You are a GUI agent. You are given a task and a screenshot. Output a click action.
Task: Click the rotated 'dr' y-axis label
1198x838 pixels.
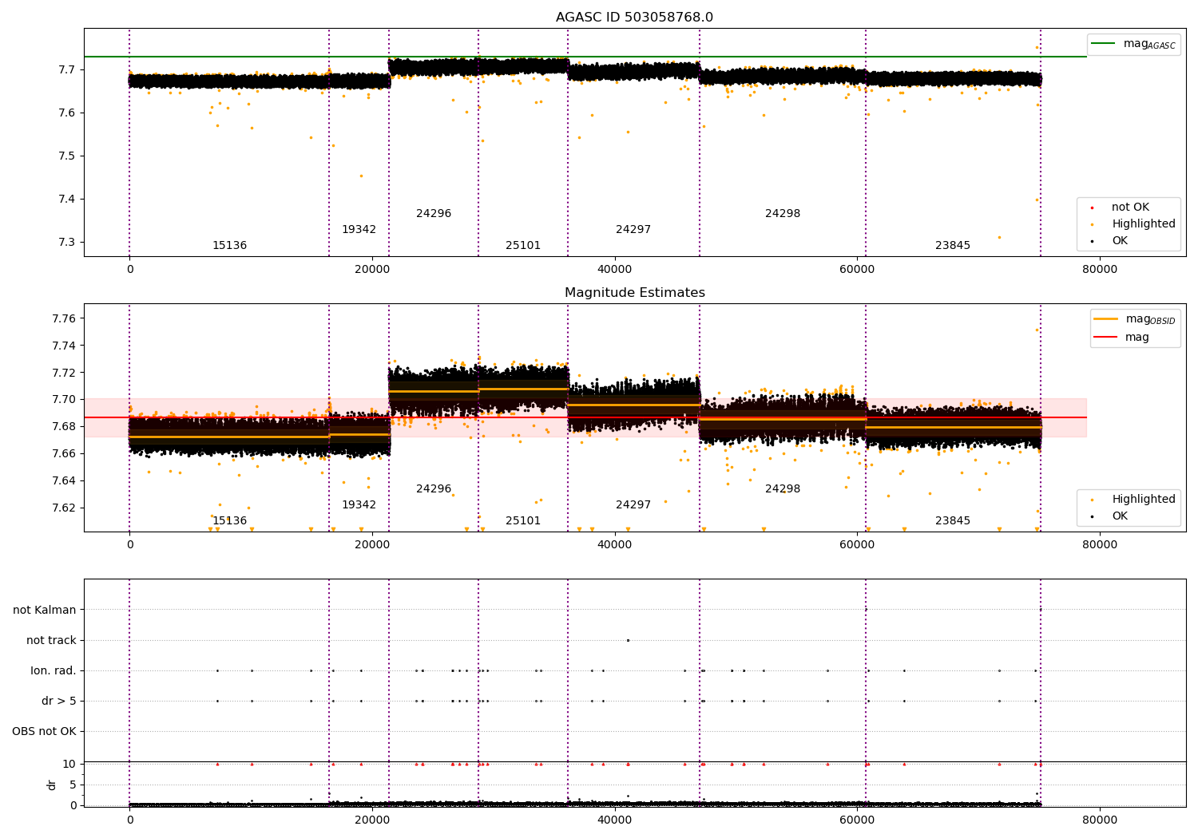pyautogui.click(x=52, y=785)
